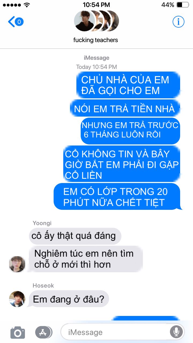Tap the back arrow chevron

(11, 22)
